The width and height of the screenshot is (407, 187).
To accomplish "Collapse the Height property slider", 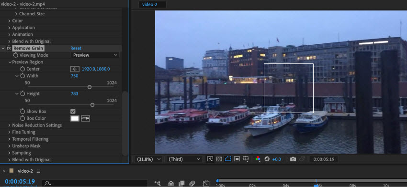I will coord(17,93).
